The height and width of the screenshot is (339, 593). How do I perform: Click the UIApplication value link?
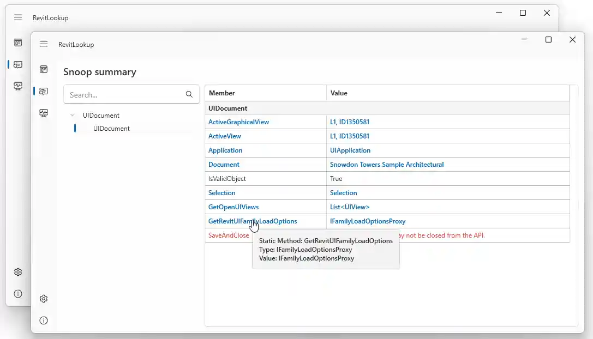pos(350,150)
